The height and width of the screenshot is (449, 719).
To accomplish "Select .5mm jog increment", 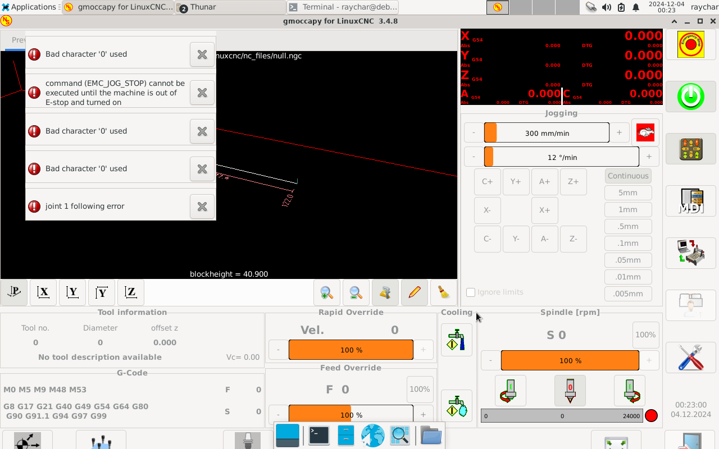I will click(x=628, y=226).
